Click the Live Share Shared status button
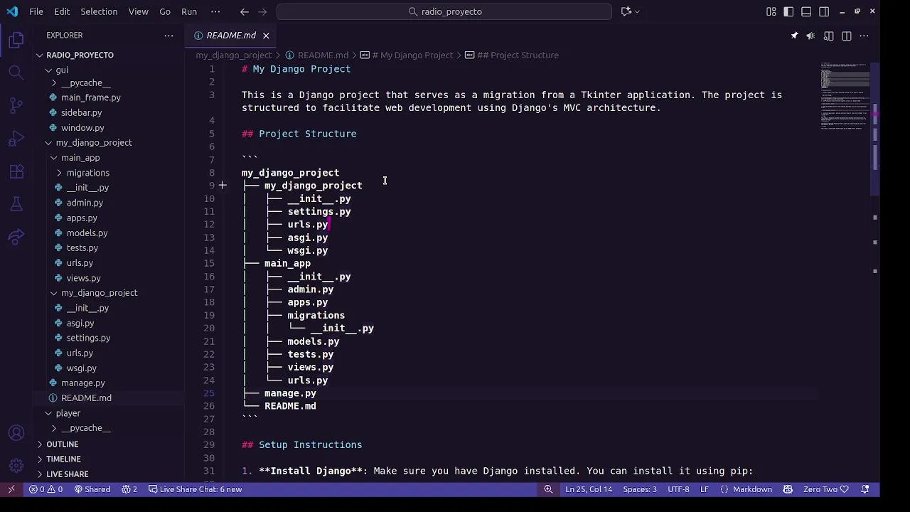 click(x=92, y=489)
